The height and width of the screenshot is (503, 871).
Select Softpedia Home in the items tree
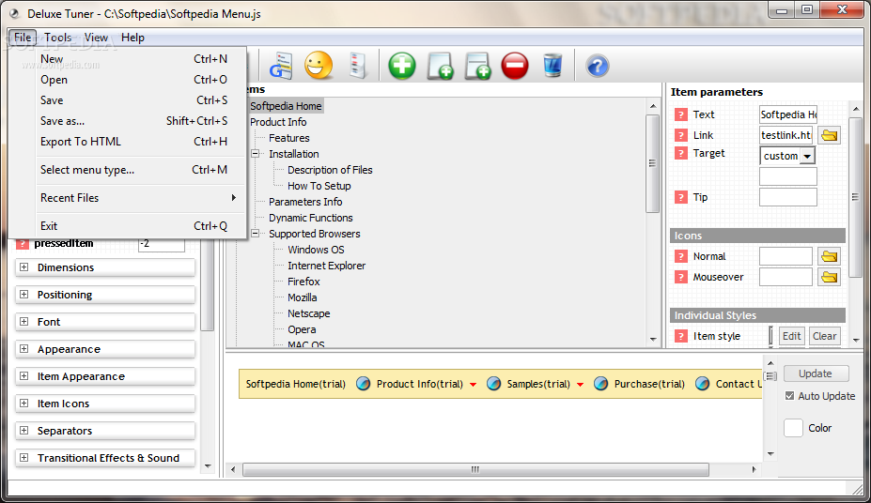pos(286,106)
